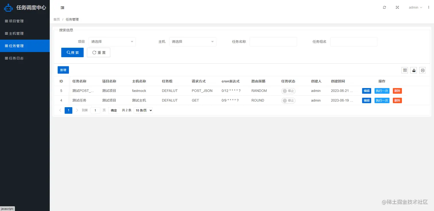Click the 重置 reset button

point(98,53)
